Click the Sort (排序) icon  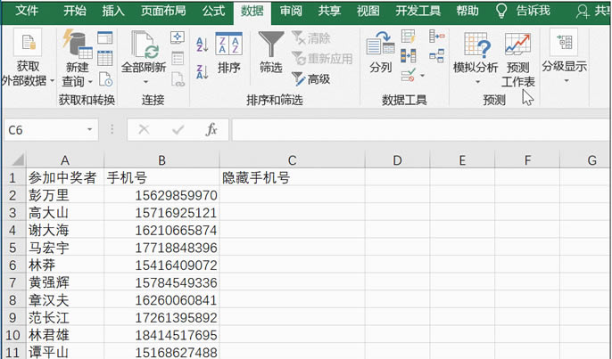[x=229, y=52]
